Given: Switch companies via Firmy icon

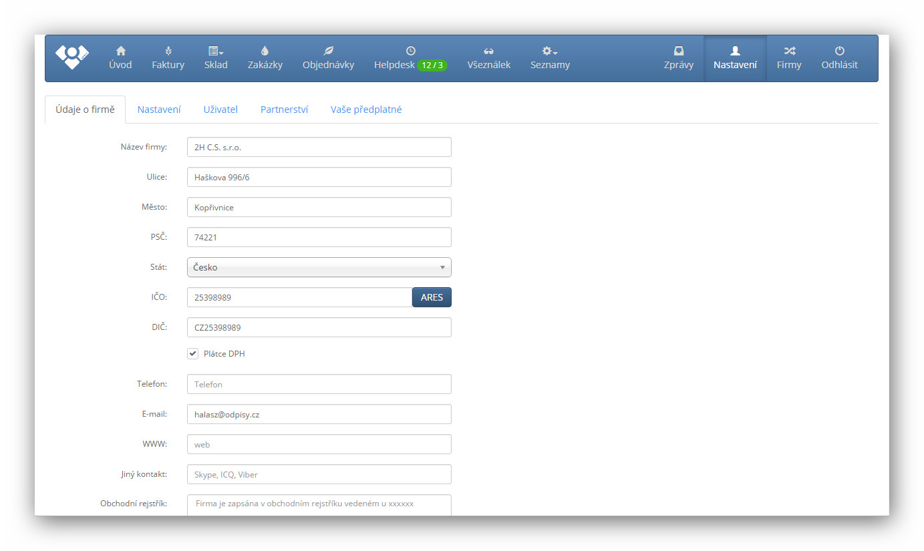Looking at the screenshot, I should pyautogui.click(x=788, y=51).
